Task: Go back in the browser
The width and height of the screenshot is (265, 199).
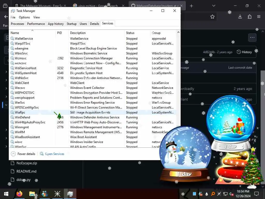Action: point(6,17)
